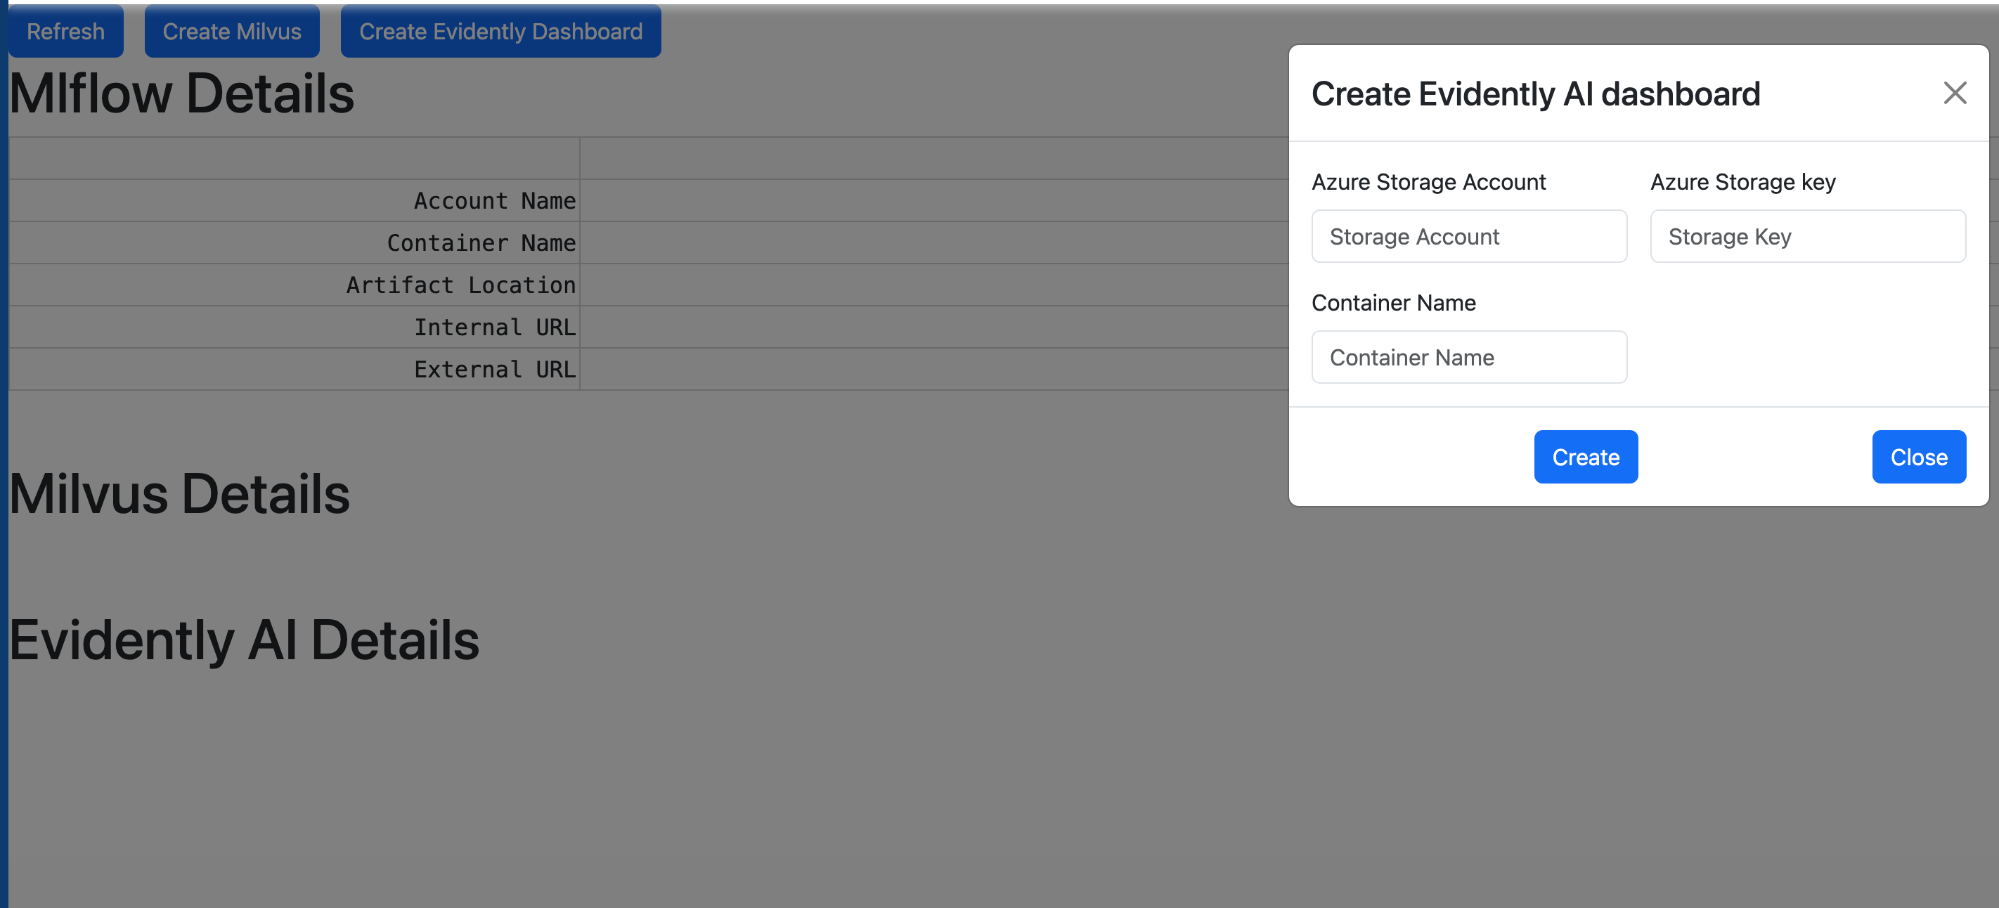Click the Refresh button
Image resolution: width=1999 pixels, height=908 pixels.
(66, 32)
